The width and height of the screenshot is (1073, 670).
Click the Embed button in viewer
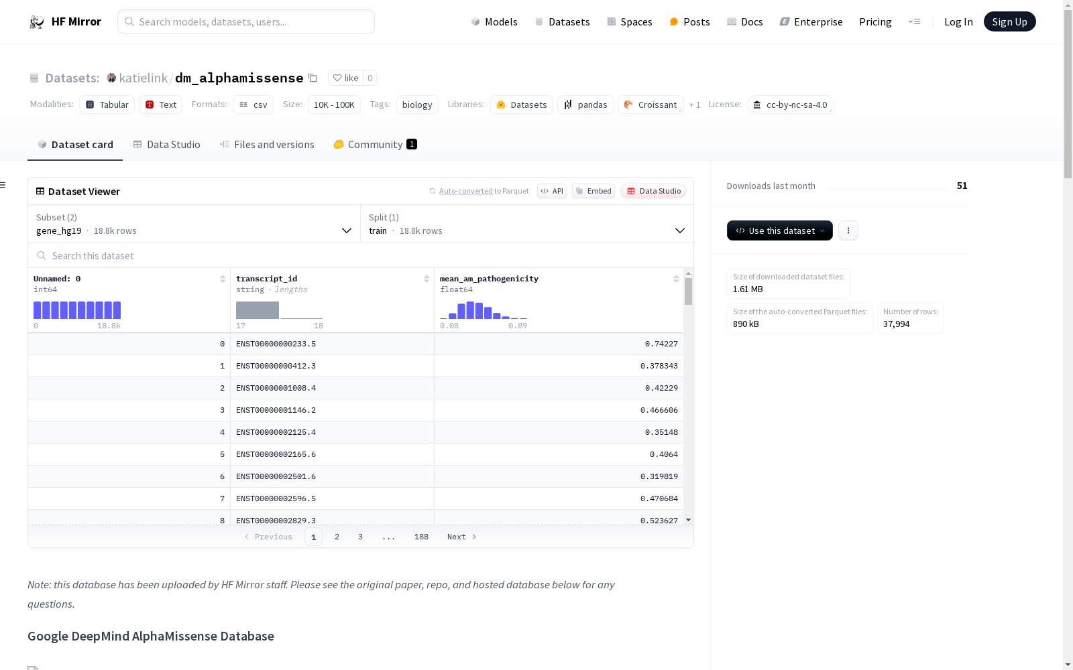[x=594, y=191]
